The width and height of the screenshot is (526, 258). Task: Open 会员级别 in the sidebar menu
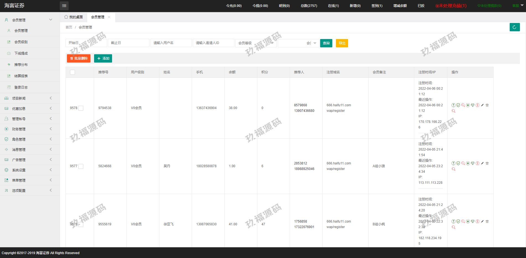(21, 42)
